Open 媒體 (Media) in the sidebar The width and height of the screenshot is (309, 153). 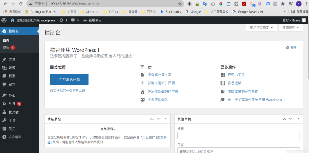12,68
